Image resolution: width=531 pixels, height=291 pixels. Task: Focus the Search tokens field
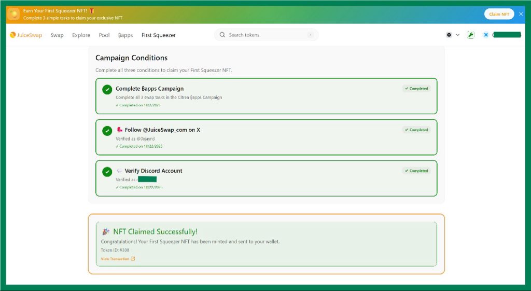266,35
